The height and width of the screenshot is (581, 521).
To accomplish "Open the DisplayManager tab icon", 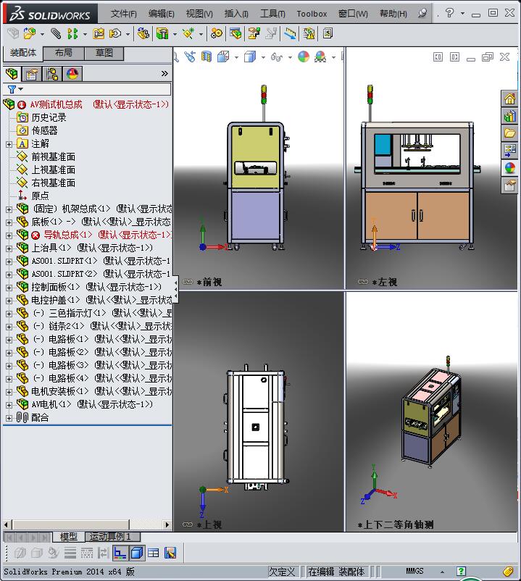I will (x=72, y=73).
